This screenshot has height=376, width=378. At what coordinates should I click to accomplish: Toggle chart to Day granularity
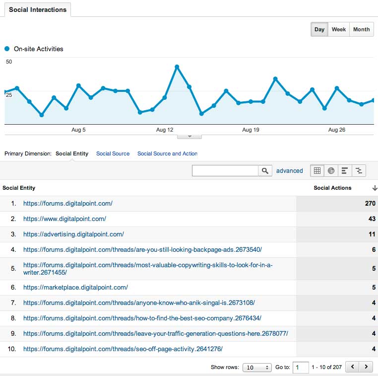pos(319,29)
